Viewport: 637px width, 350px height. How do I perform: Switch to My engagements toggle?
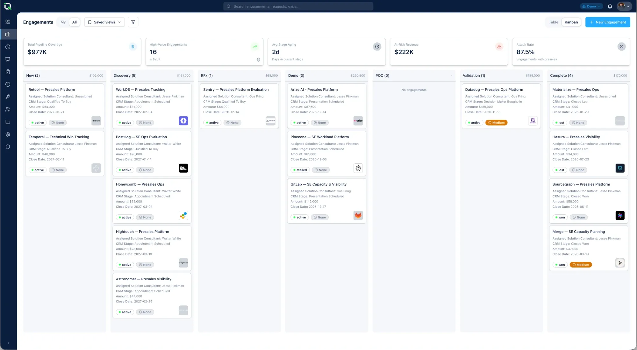tap(63, 22)
